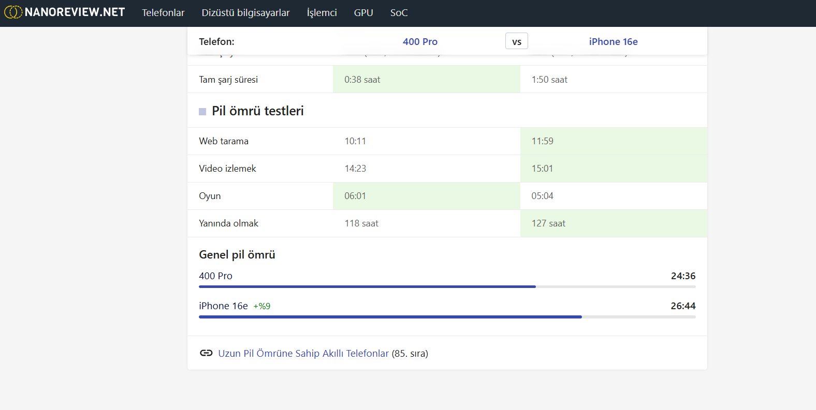Click the +%9 advantage badge

261,306
